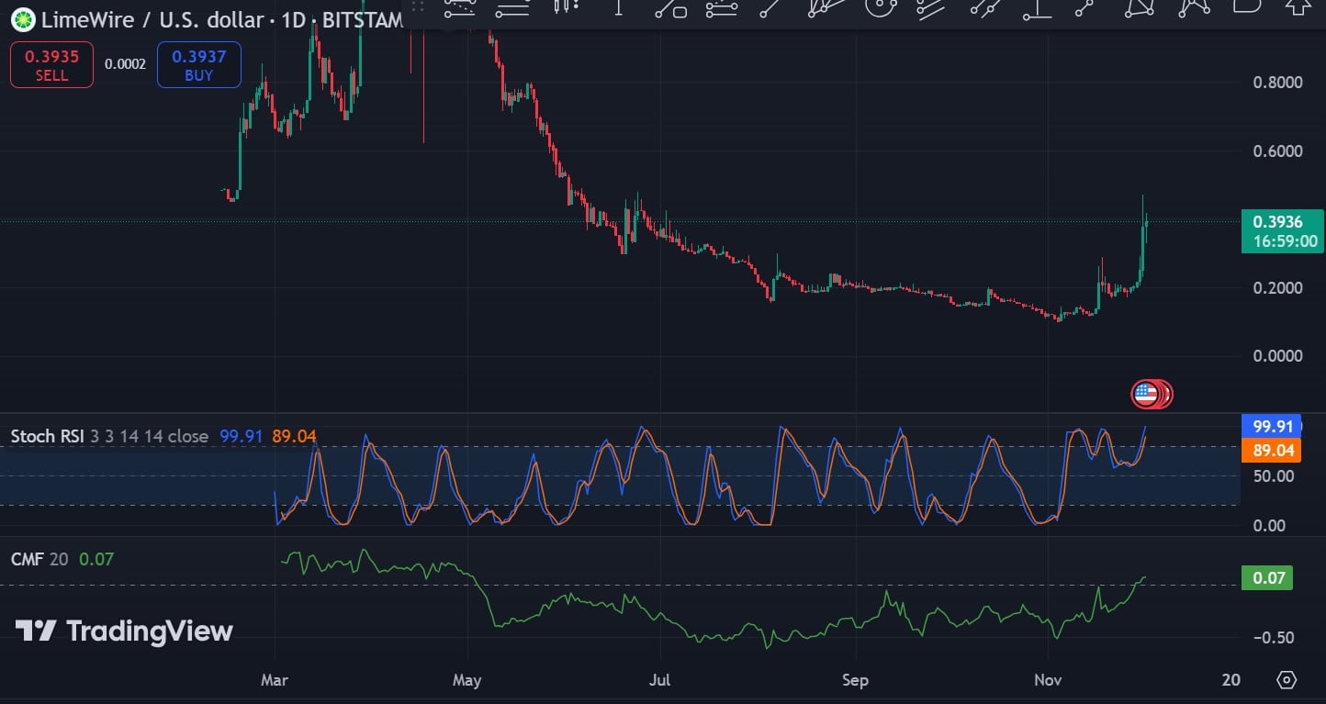
Task: Click the upward arrow icon in toolbar
Action: tap(1298, 6)
